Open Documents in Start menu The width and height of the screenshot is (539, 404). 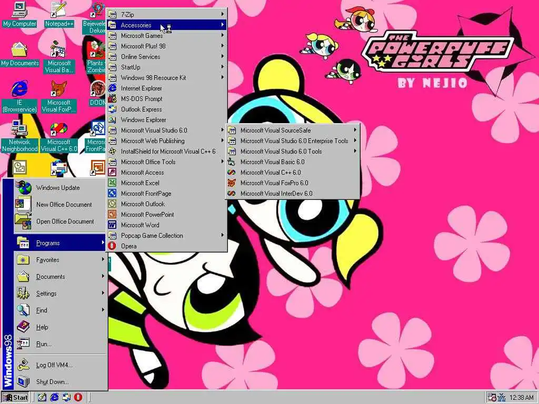(60, 277)
